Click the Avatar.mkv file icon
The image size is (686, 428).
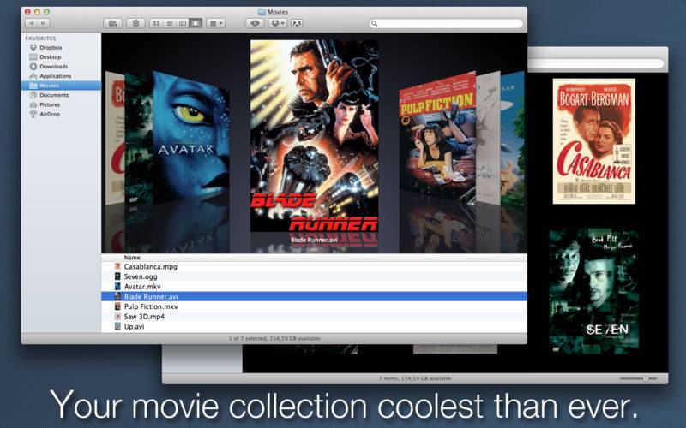pyautogui.click(x=117, y=287)
